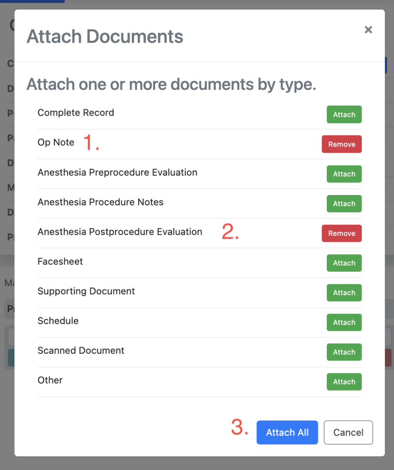Viewport: 394px width, 470px height.
Task: Attach the Anesthesia Procedure Notes
Action: tap(344, 204)
